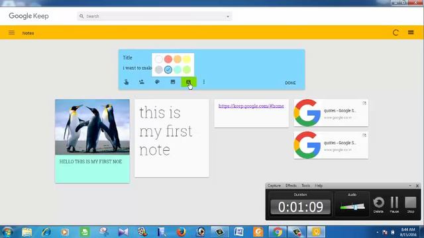Choose the yellow note color
The image size is (424, 238).
coord(187,59)
